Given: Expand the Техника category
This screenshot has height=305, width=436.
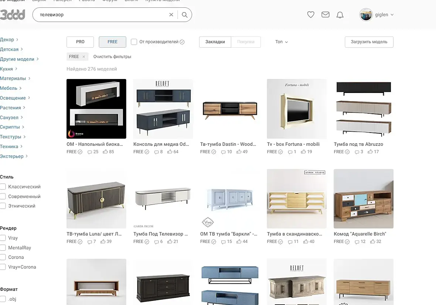Looking at the screenshot, I should click(11, 146).
